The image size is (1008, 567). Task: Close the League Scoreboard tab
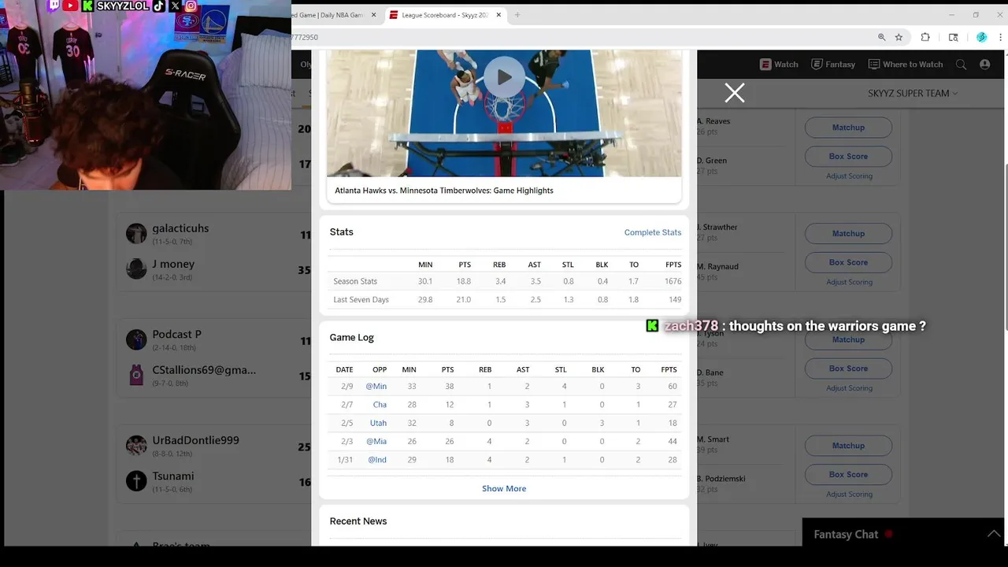point(498,15)
